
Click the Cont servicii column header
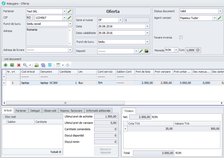[106, 72]
